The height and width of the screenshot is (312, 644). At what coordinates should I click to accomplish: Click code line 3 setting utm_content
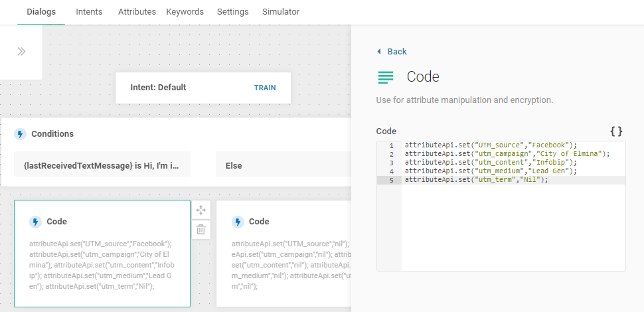pos(491,163)
